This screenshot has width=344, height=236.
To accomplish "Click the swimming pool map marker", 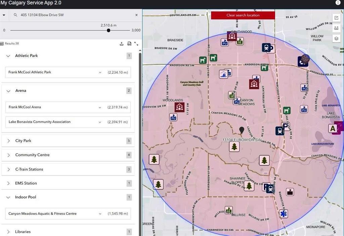I will click(x=223, y=74).
